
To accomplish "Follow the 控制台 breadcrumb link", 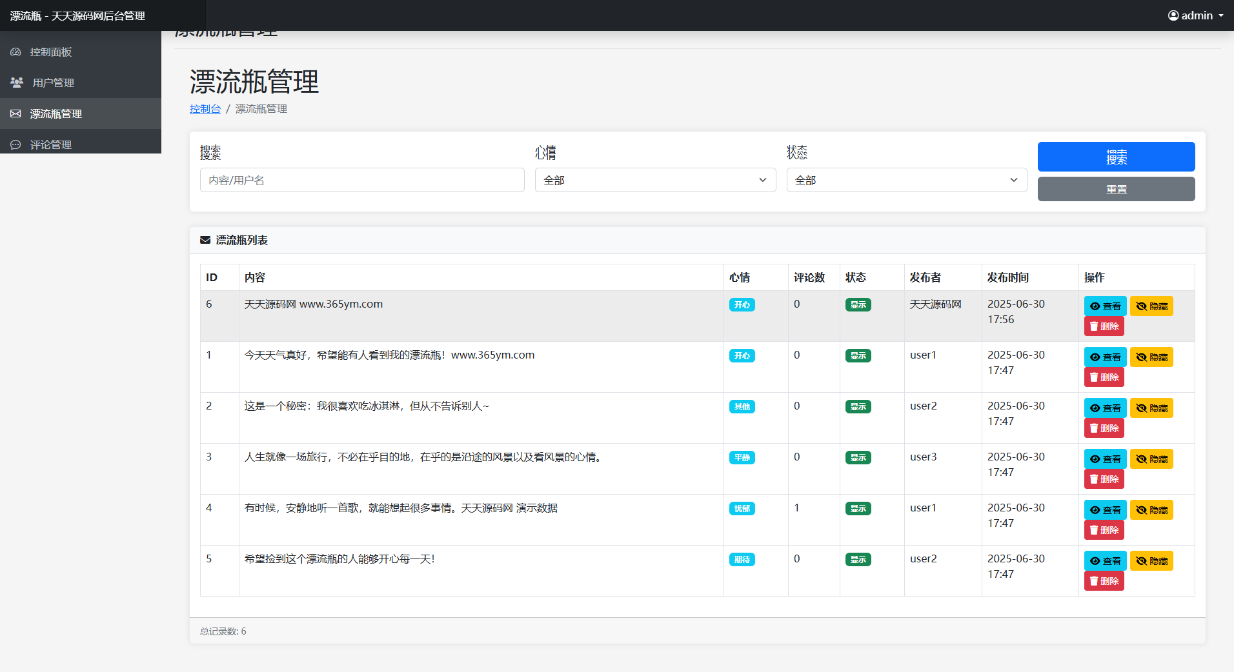I will (x=205, y=109).
